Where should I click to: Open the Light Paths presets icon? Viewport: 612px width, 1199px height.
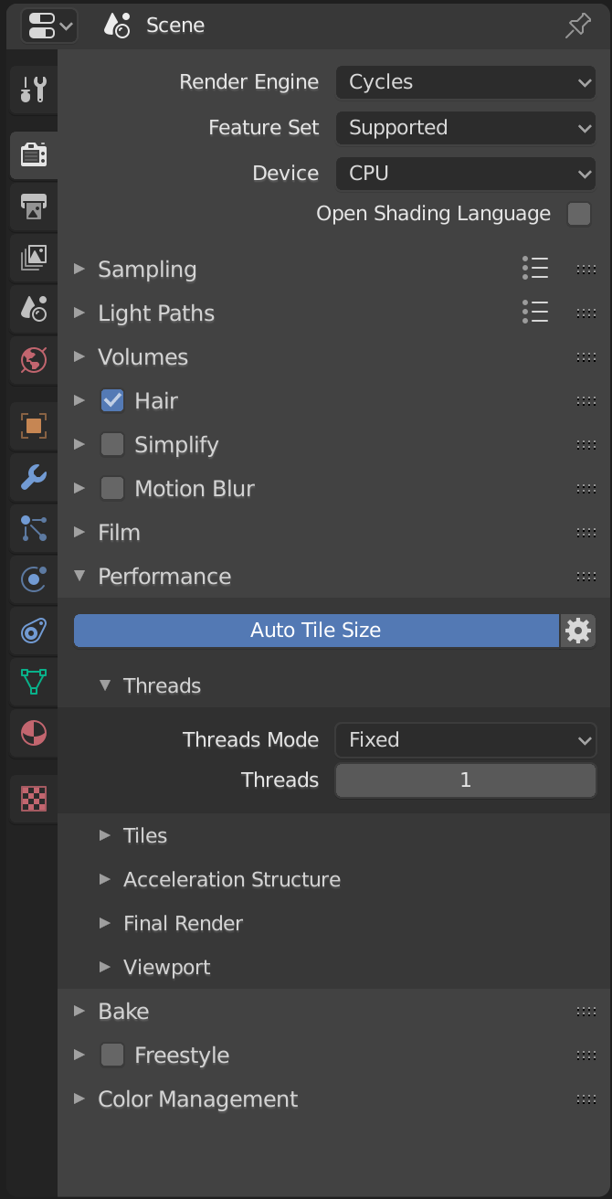pyautogui.click(x=535, y=313)
